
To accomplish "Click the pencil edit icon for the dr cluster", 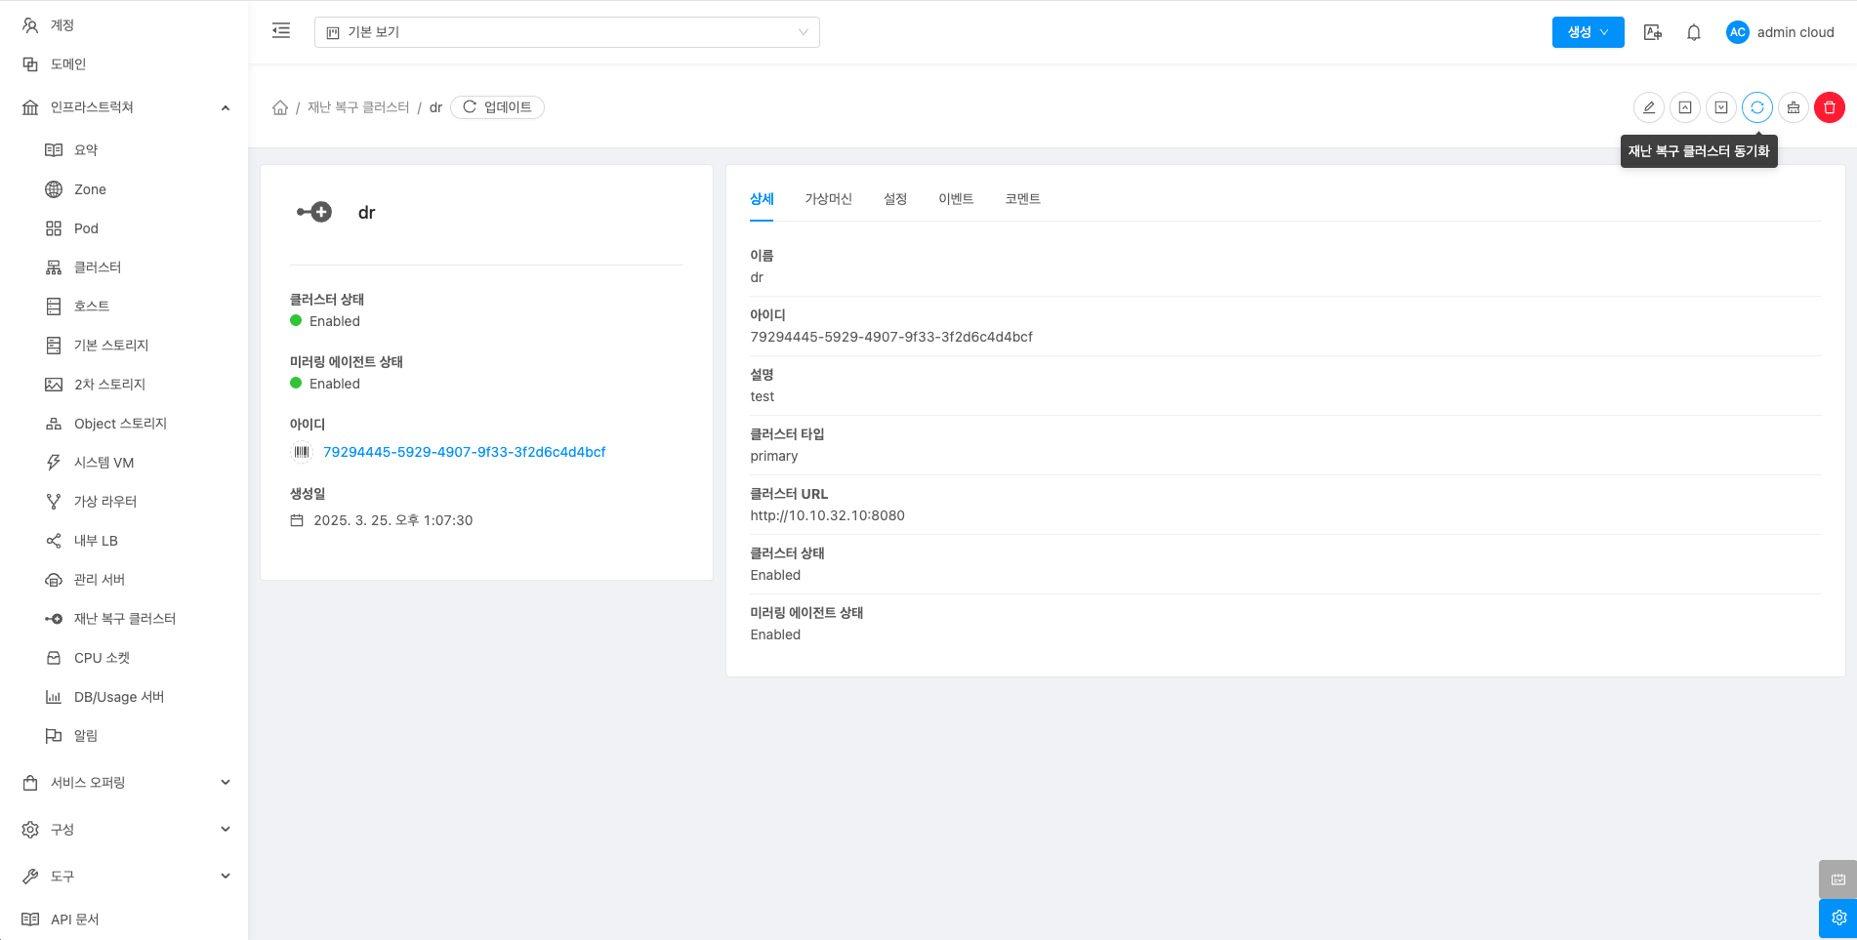I will coord(1648,107).
